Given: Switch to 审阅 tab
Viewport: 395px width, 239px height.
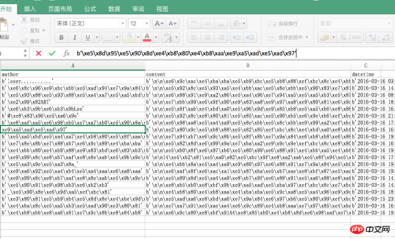Looking at the screenshot, I should click(x=138, y=9).
